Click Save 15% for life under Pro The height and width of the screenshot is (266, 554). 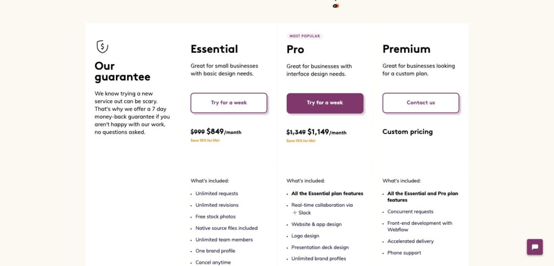[x=301, y=141]
